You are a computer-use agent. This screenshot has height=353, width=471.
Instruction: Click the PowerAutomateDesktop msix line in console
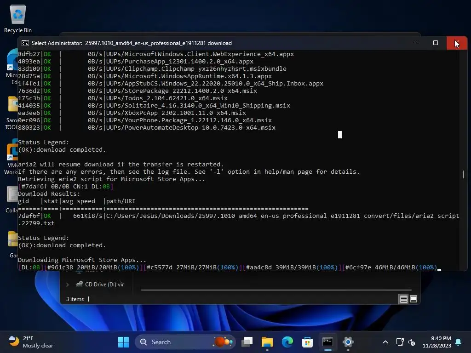147,128
